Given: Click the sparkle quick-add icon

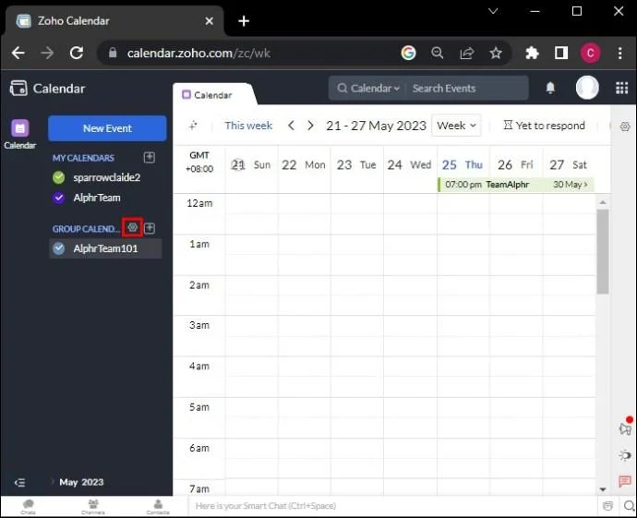Looking at the screenshot, I should (x=193, y=126).
